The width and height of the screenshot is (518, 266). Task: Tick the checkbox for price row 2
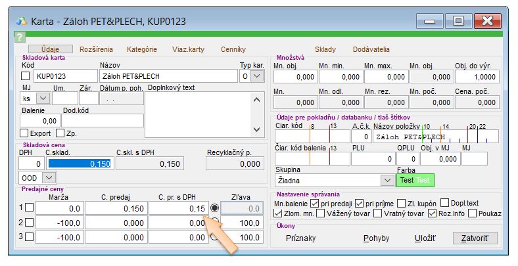click(29, 223)
